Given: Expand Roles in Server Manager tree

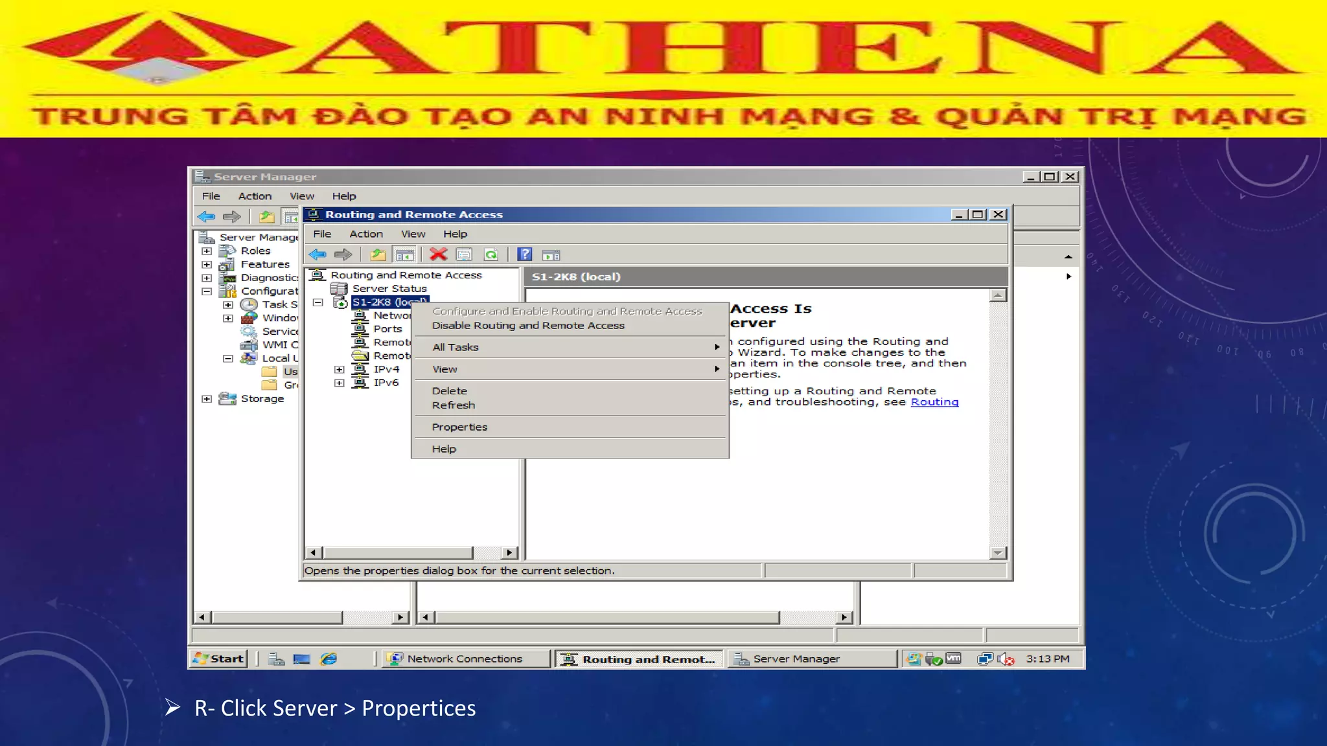Looking at the screenshot, I should 207,251.
